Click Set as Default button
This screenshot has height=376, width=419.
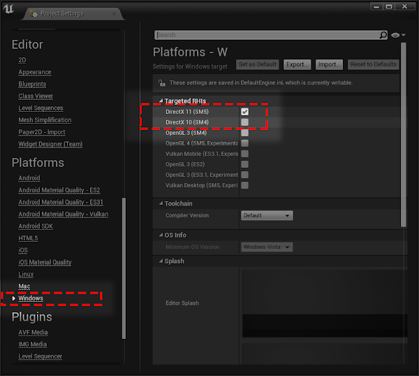257,64
